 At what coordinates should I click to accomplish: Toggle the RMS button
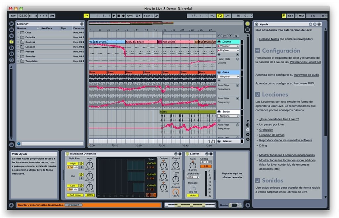click(x=90, y=195)
